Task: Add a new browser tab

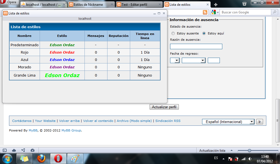Action: pos(216,5)
